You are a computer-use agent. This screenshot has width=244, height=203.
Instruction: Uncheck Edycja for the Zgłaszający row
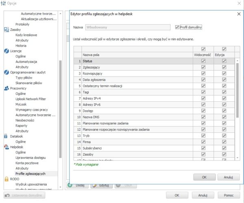click(224, 67)
